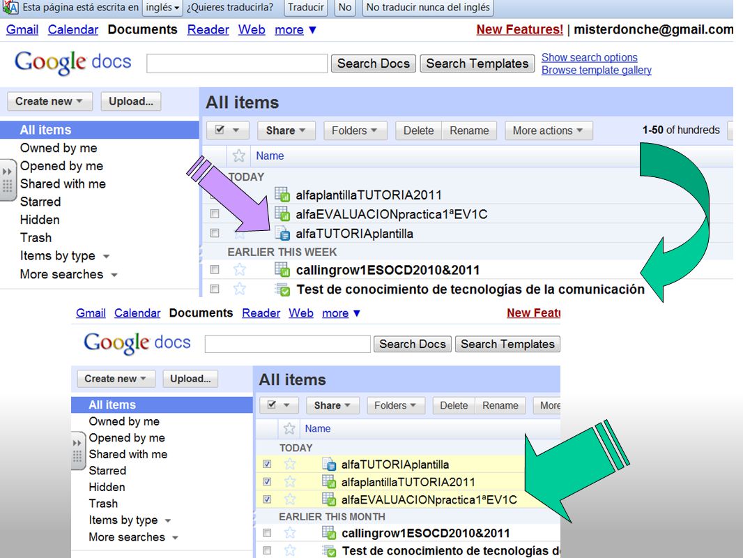Image resolution: width=743 pixels, height=558 pixels.
Task: Click the Traducir button
Action: [x=306, y=8]
